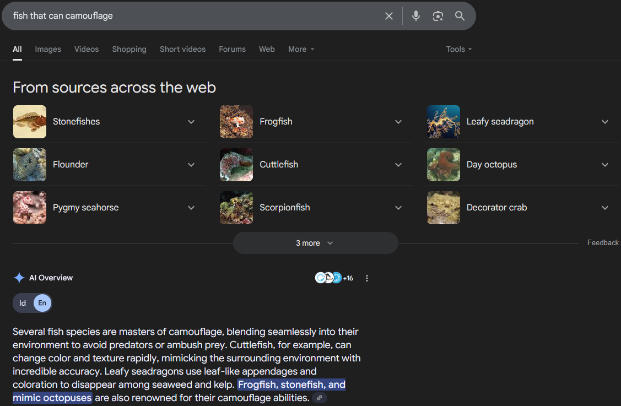Go to the Forums tab

pos(232,49)
